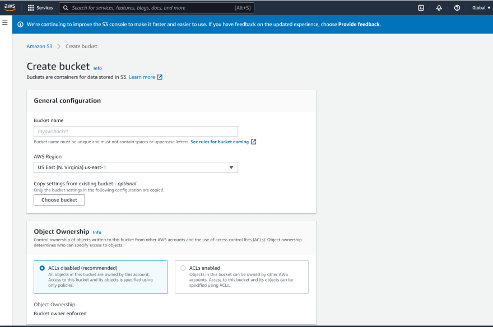Click Info link next to Object Ownership
Image resolution: width=493 pixels, height=327 pixels.
click(97, 232)
